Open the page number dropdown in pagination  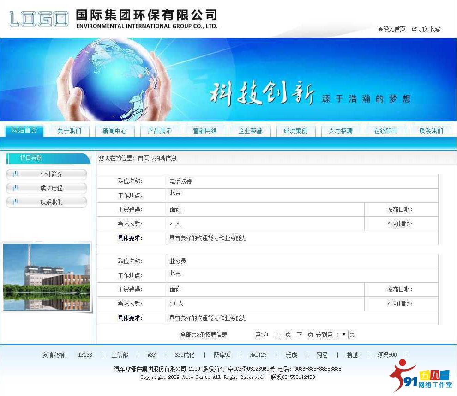[x=341, y=334]
